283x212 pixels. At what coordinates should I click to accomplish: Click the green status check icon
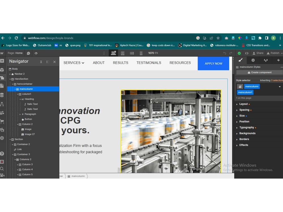pyautogui.click(x=239, y=53)
